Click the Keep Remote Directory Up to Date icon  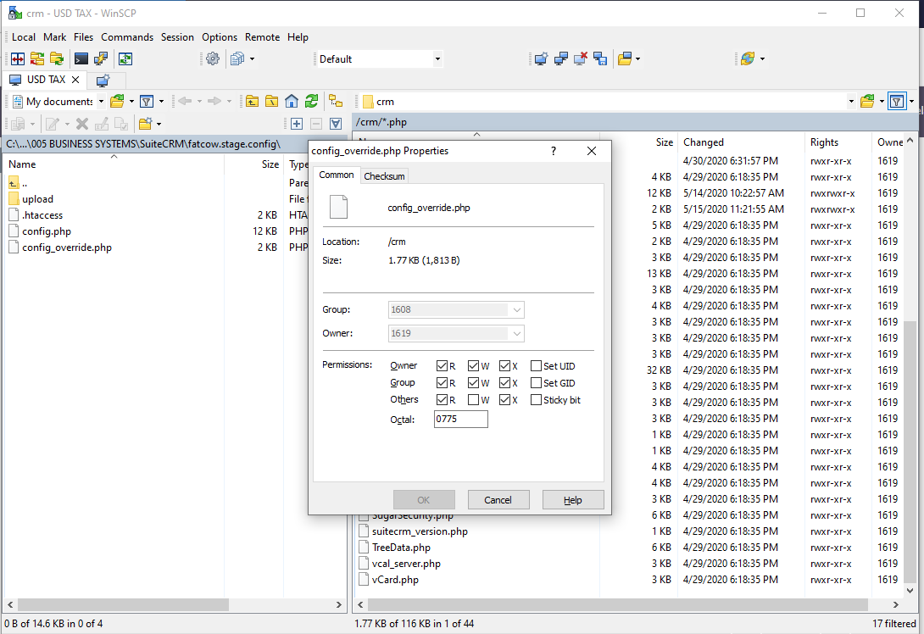[125, 59]
